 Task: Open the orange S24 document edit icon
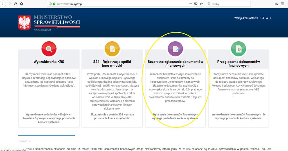click(x=112, y=49)
